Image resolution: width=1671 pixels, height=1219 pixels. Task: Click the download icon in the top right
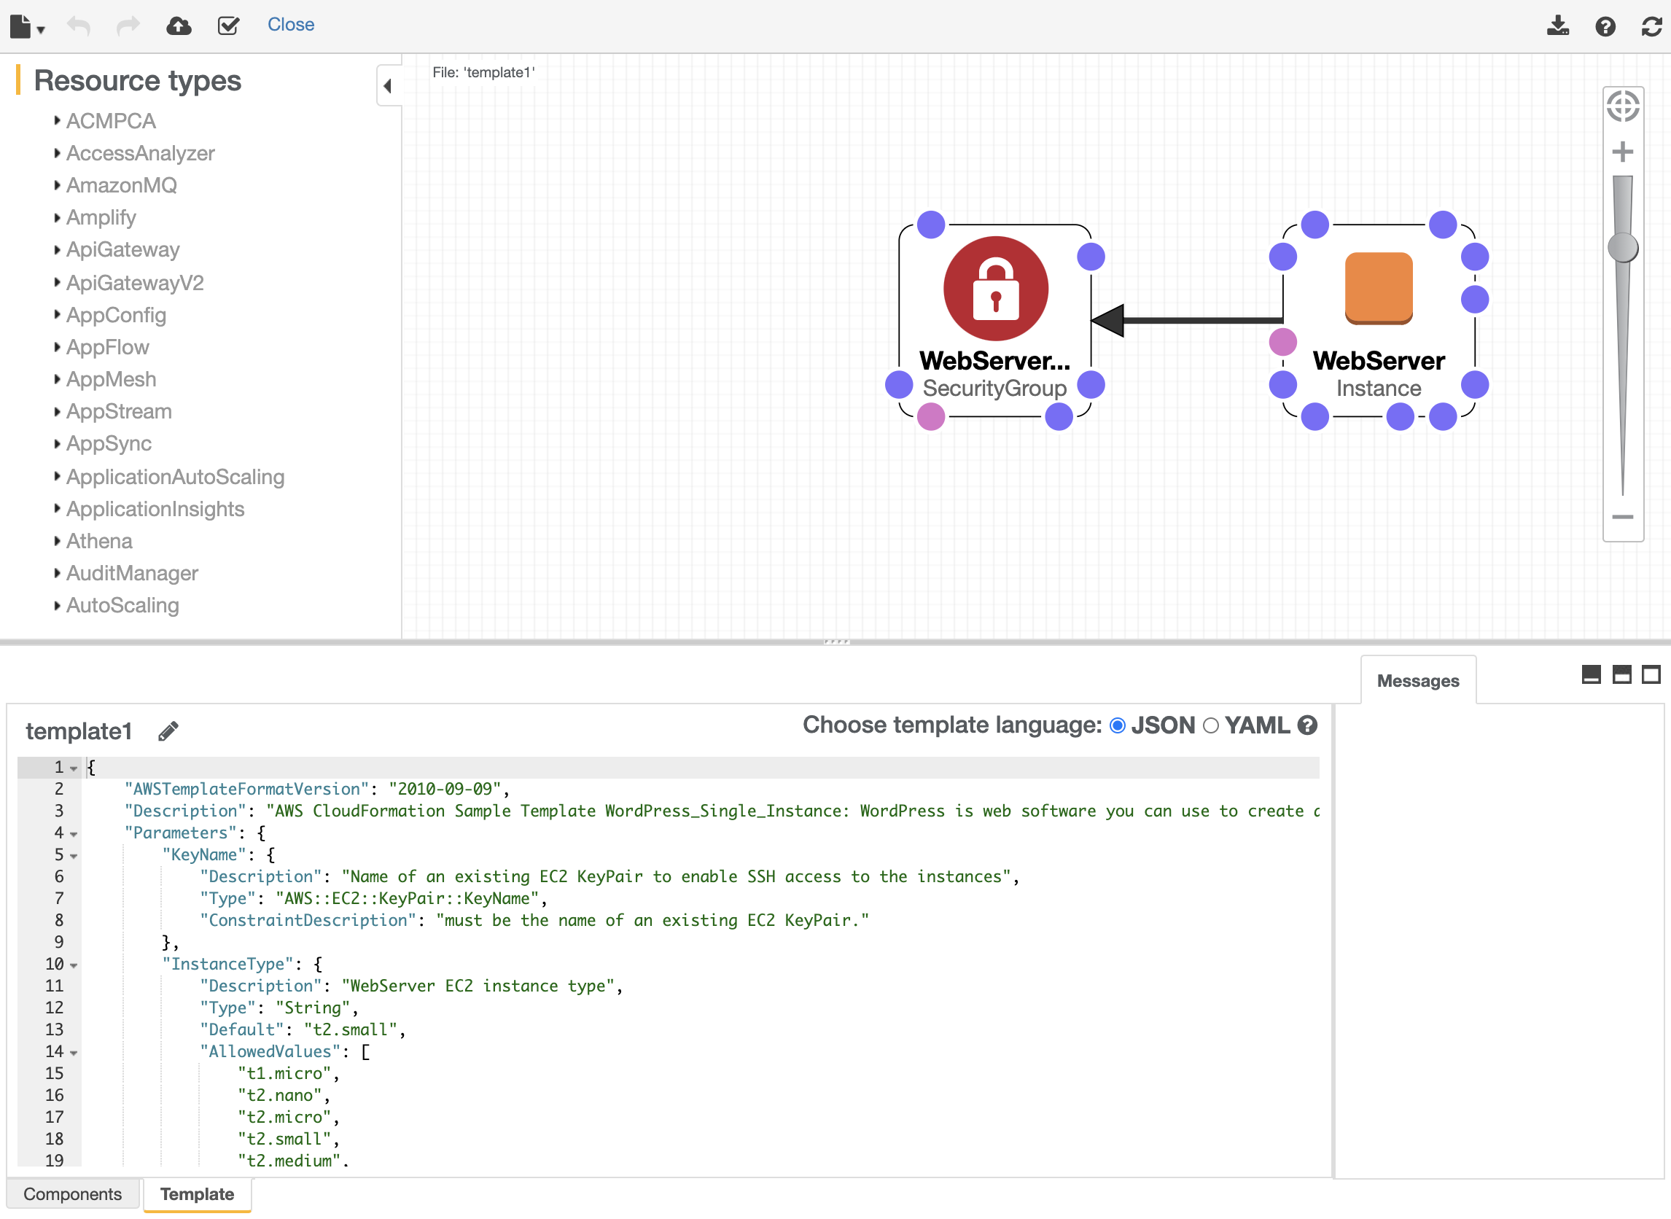1557,26
